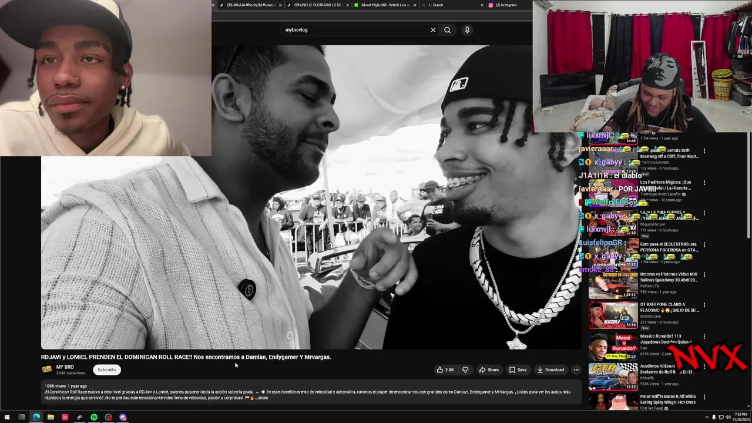Like the video with thumbs-up 2.9K
The width and height of the screenshot is (752, 423).
click(x=445, y=370)
